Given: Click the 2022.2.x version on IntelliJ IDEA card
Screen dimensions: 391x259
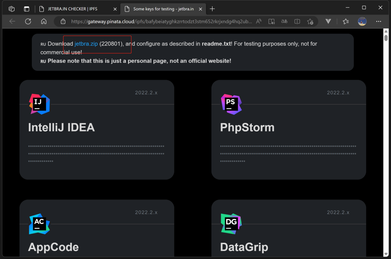Looking at the screenshot, I should tap(146, 93).
